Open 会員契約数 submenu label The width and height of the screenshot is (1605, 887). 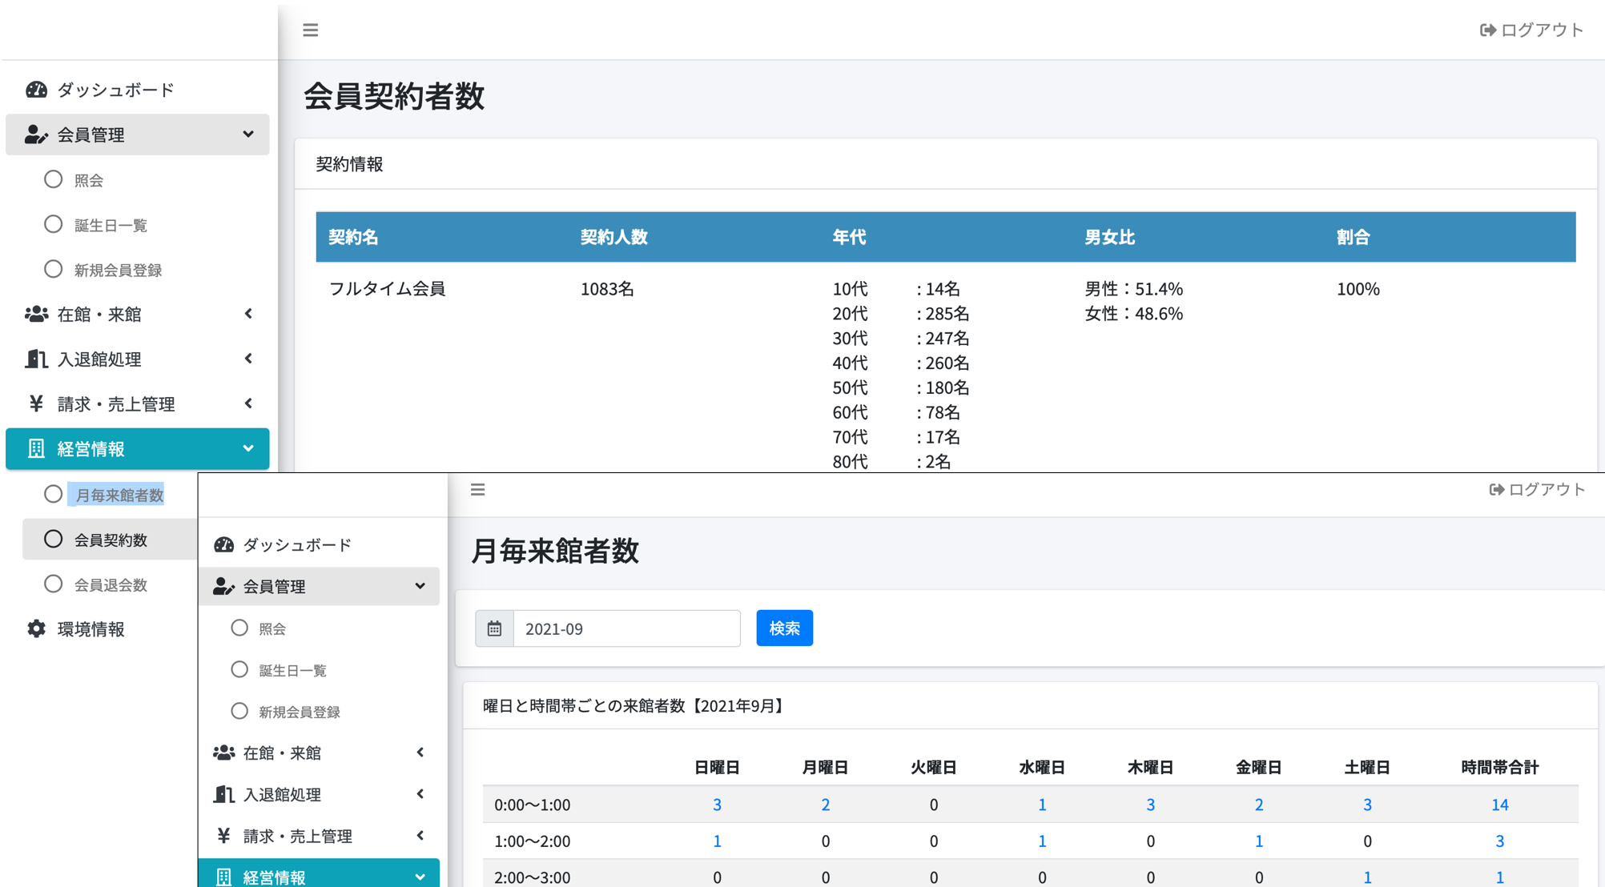(111, 540)
